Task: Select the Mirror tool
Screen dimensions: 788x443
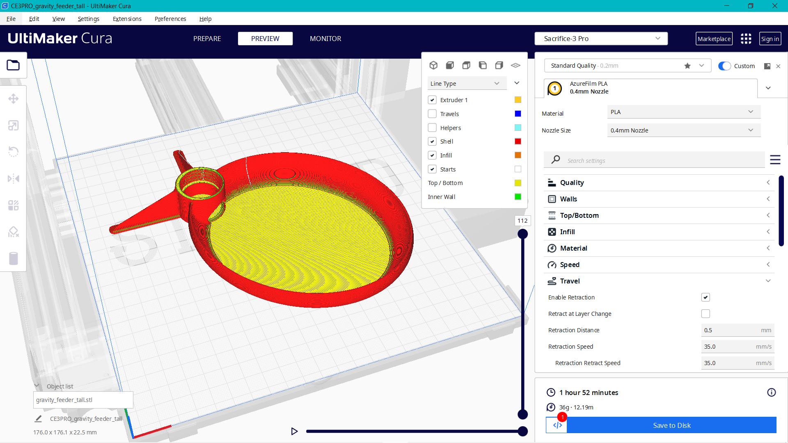Action: pyautogui.click(x=14, y=178)
